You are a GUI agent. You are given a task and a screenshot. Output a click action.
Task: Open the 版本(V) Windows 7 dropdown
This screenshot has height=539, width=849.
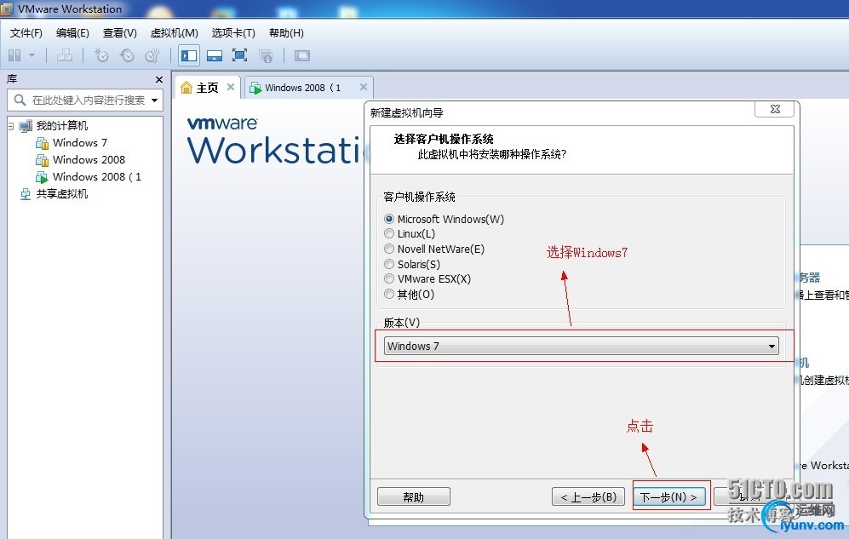[581, 346]
